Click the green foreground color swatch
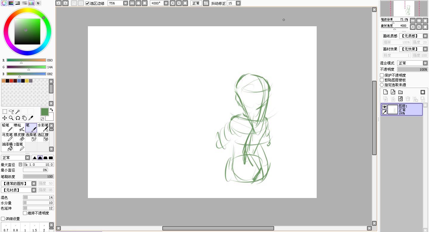 tap(45, 112)
